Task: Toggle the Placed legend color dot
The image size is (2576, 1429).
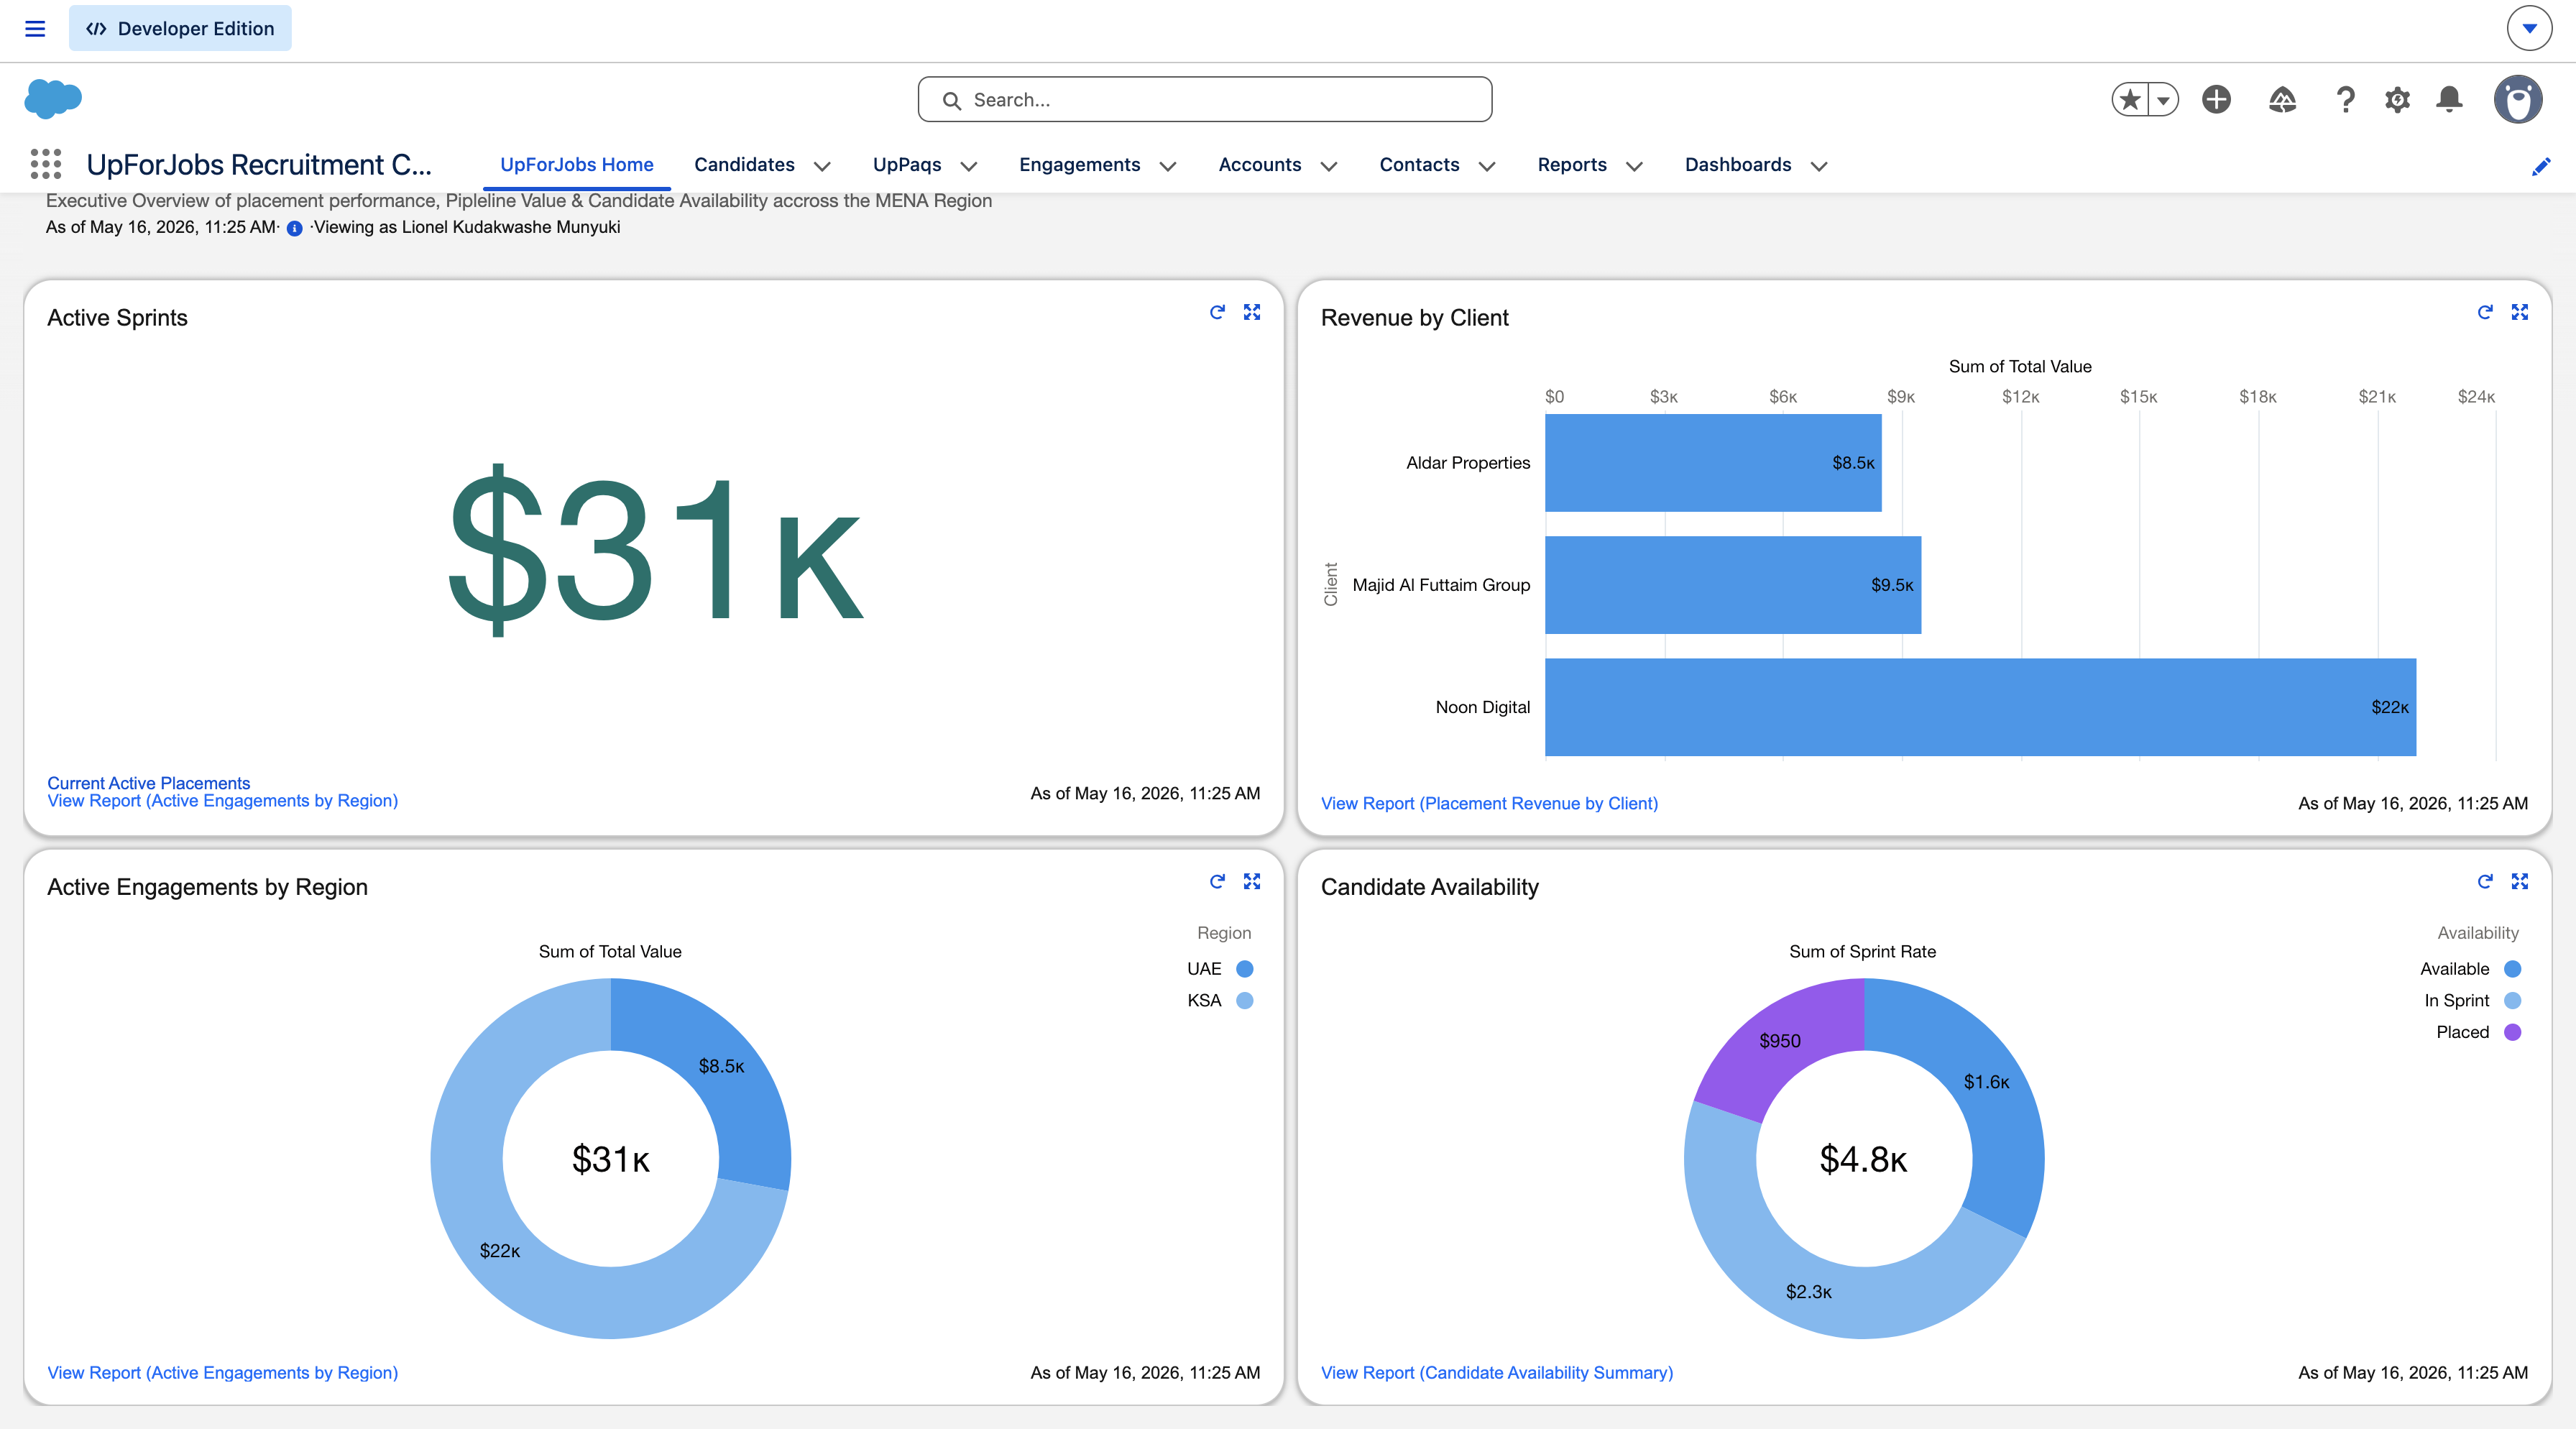Action: click(2512, 1033)
